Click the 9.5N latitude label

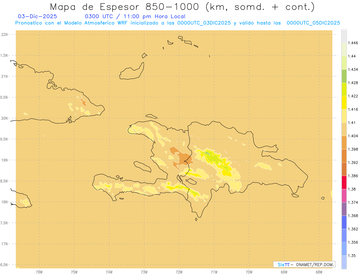click(4, 139)
